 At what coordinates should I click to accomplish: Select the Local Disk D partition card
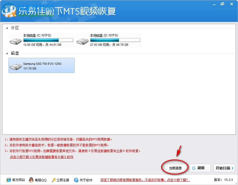108,40
